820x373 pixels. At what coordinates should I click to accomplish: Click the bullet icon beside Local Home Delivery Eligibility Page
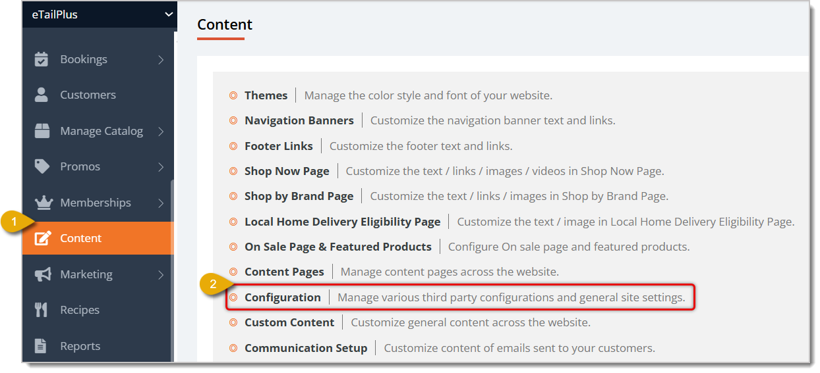233,222
